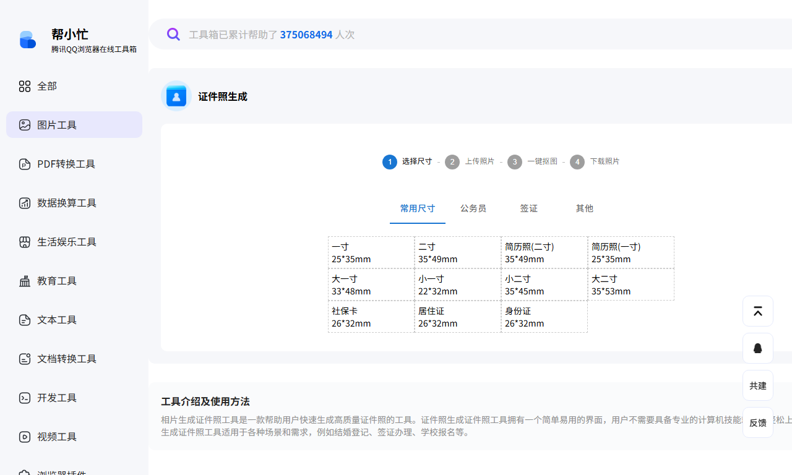
Task: Open the 文本工具 category
Action: (74, 320)
